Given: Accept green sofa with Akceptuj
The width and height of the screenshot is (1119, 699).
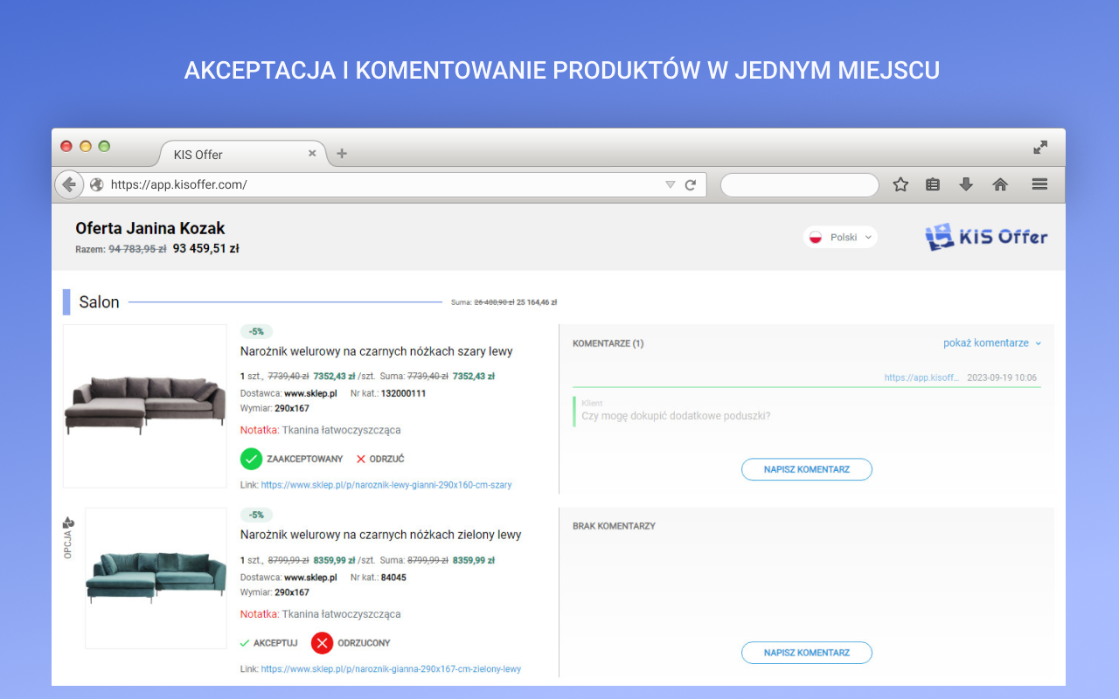Looking at the screenshot, I should click(268, 643).
